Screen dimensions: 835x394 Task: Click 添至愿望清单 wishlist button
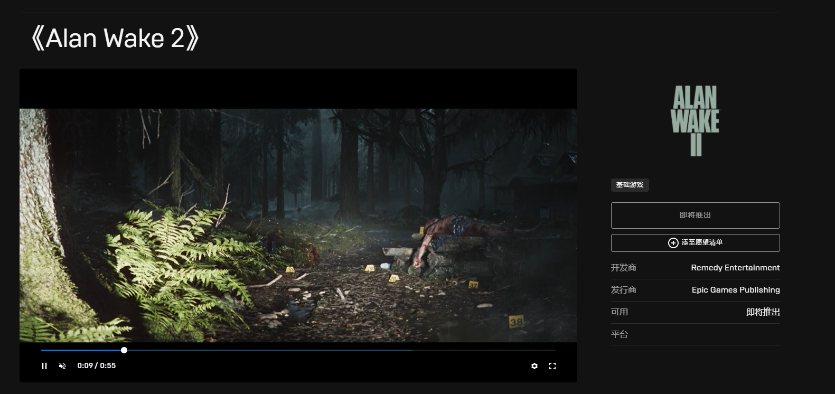coord(695,243)
